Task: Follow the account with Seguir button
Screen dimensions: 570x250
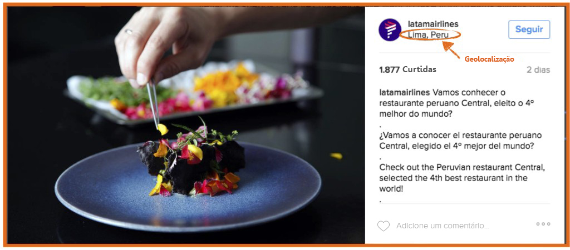Action: 529,29
